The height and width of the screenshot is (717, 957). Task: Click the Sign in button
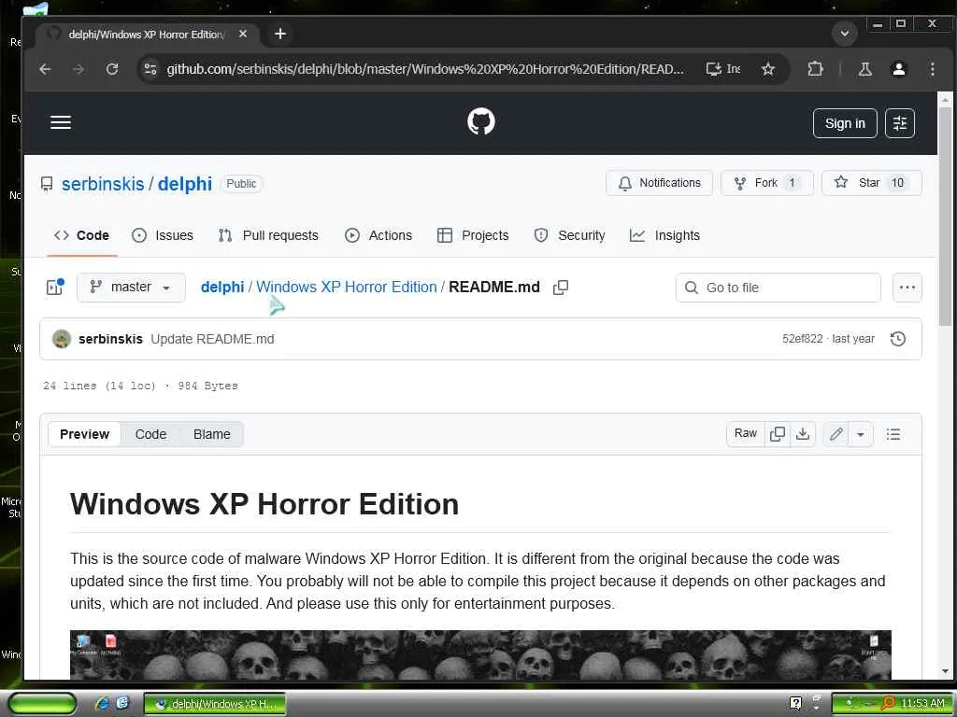click(x=845, y=123)
